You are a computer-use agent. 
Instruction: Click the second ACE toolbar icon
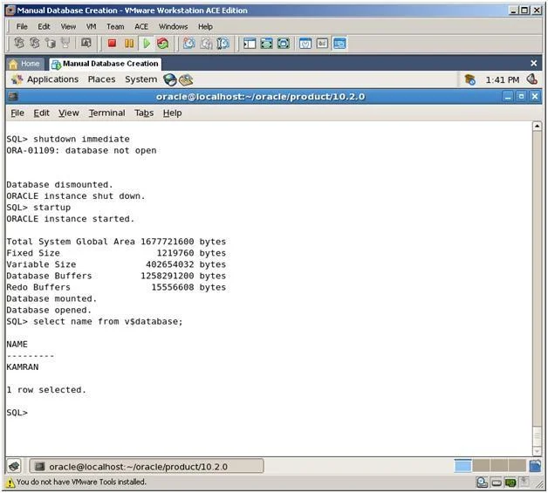[x=35, y=43]
